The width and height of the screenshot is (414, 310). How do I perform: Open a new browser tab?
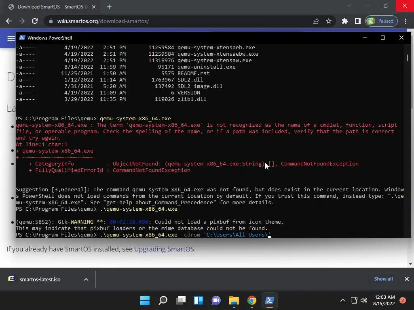pyautogui.click(x=109, y=7)
